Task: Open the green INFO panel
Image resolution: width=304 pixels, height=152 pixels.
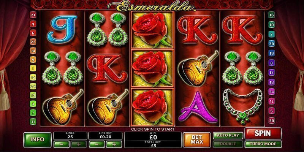Action: click(37, 140)
